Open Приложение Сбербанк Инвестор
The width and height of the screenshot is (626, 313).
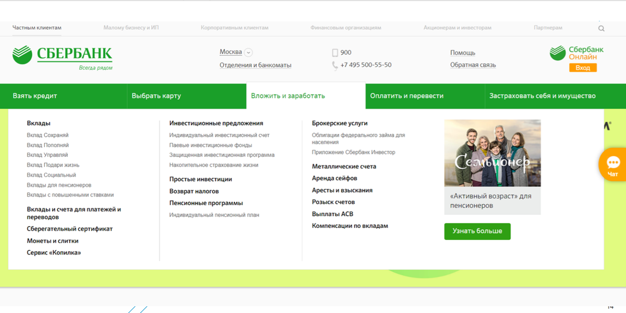(354, 153)
